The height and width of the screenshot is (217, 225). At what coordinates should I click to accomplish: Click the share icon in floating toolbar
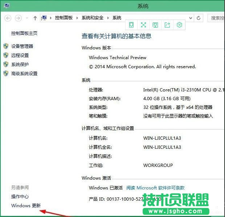point(167,25)
